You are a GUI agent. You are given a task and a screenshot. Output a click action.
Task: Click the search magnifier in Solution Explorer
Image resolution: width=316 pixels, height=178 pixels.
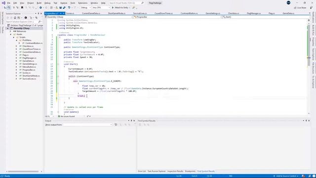pos(39,22)
